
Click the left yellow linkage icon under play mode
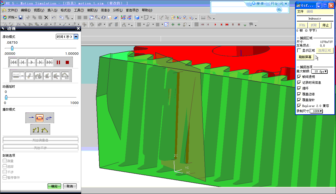pos(36,130)
